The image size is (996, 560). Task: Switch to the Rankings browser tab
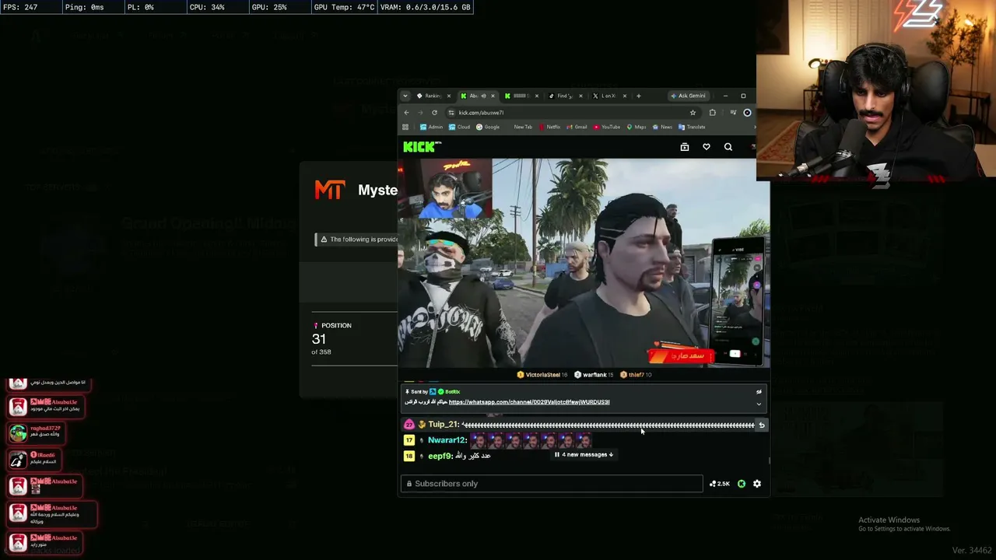tap(433, 96)
